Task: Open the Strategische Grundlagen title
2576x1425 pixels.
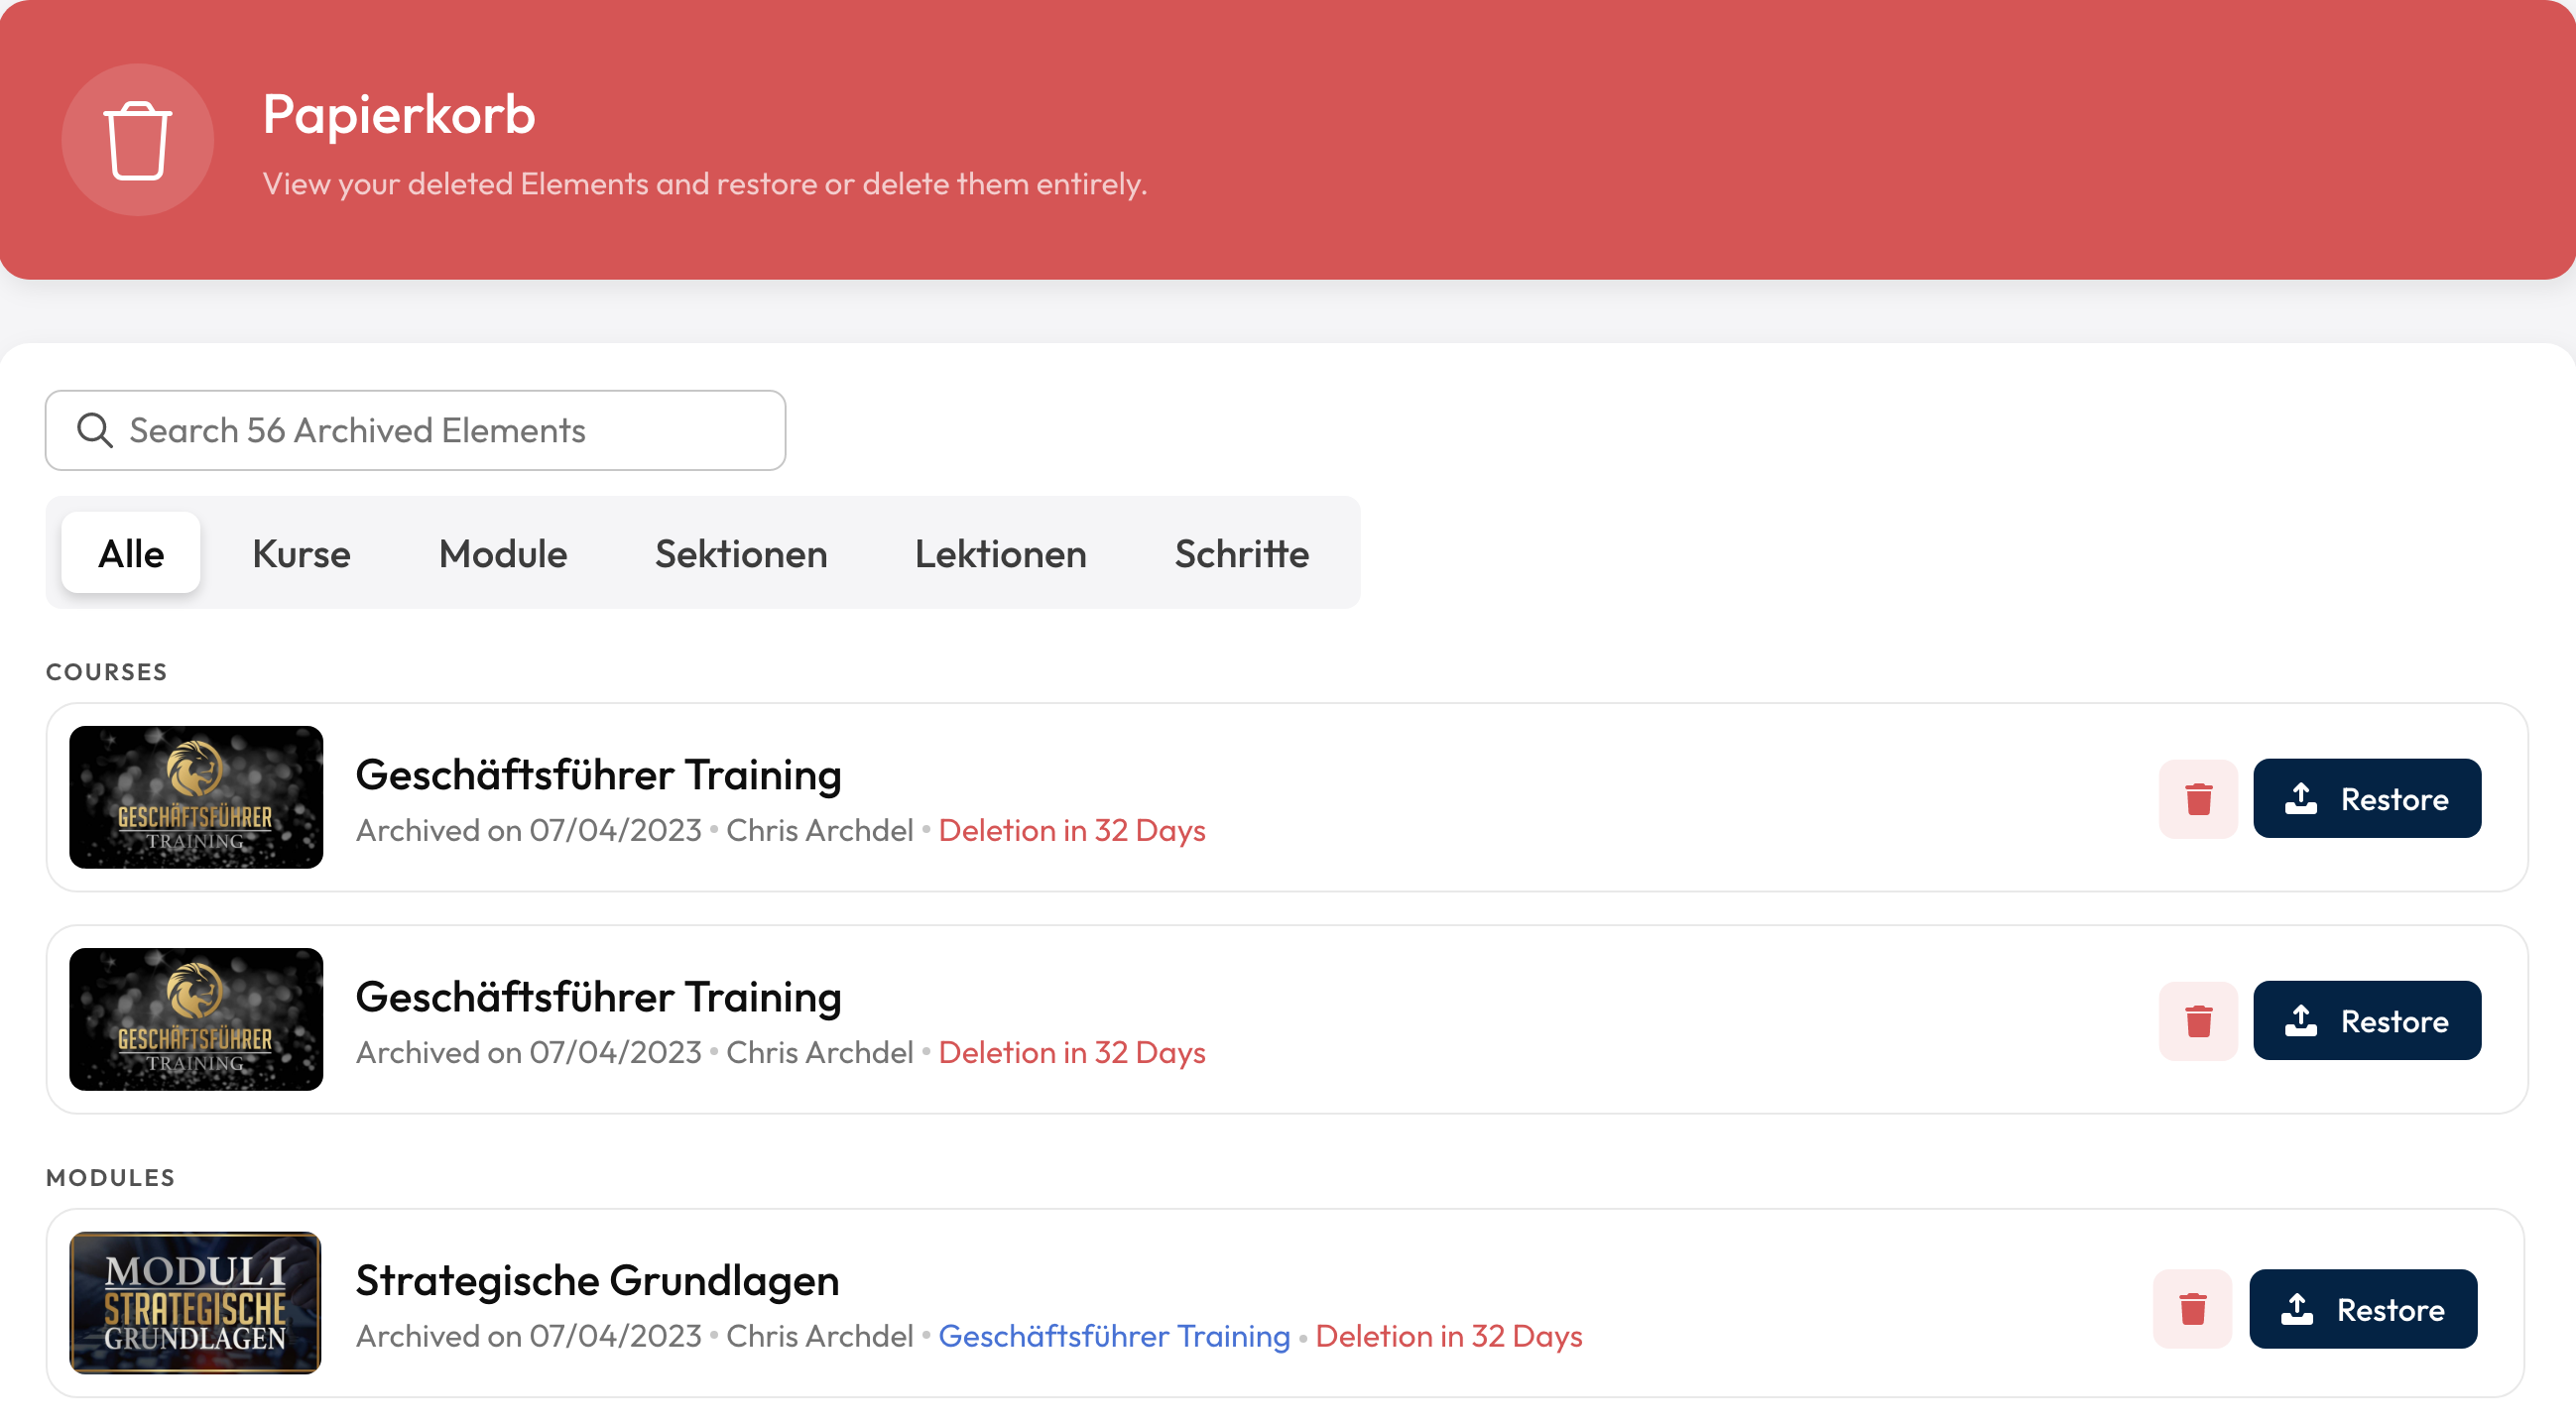Action: [597, 1280]
